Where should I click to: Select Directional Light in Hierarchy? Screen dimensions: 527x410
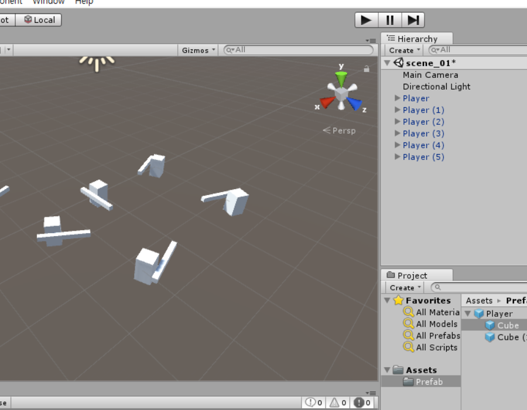click(436, 87)
